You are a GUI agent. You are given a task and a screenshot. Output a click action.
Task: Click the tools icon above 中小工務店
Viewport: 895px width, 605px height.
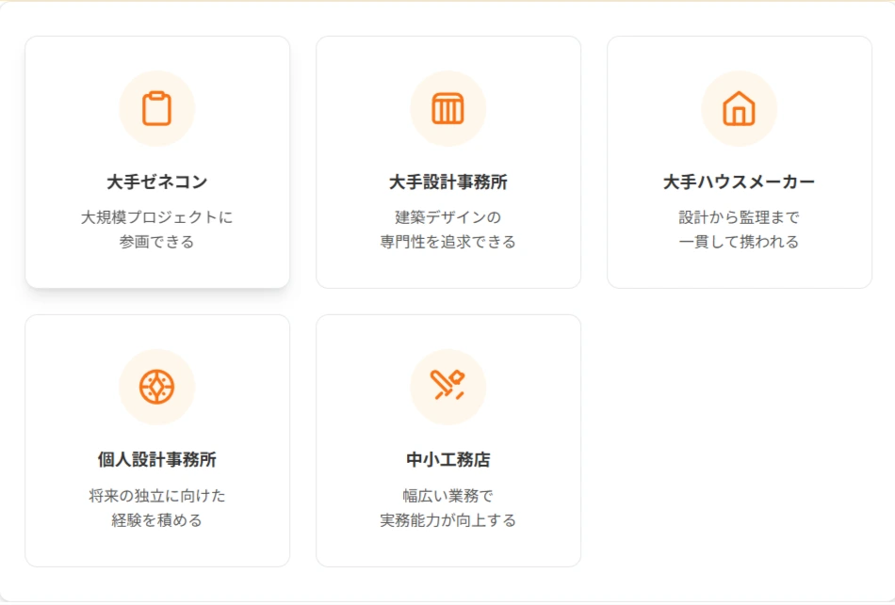click(448, 386)
